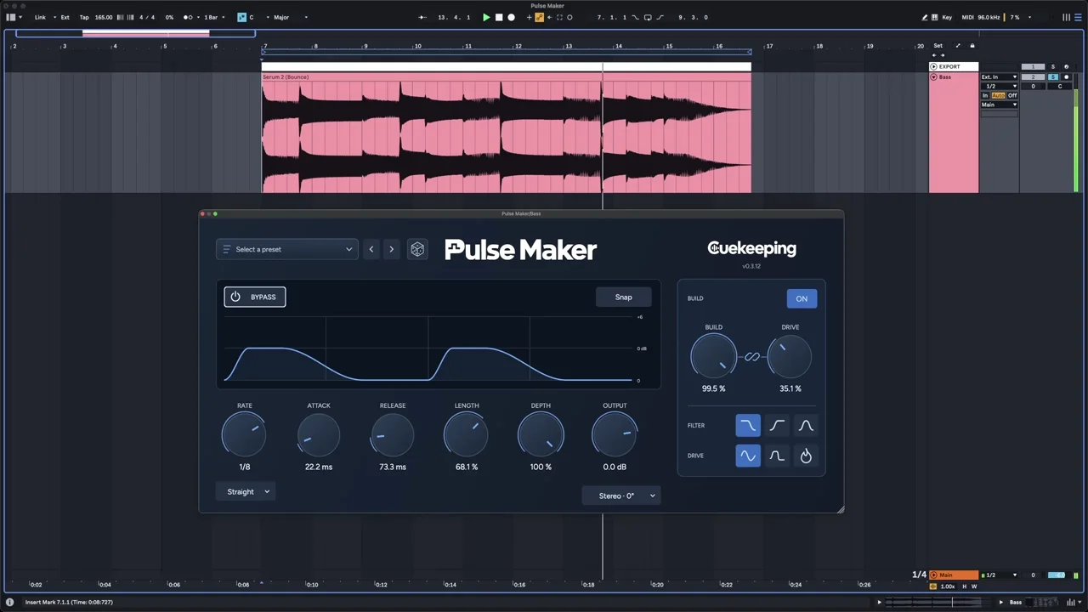Toggle the automation arm button in the transport
Screen dimensions: 1088x612
[x=539, y=17]
